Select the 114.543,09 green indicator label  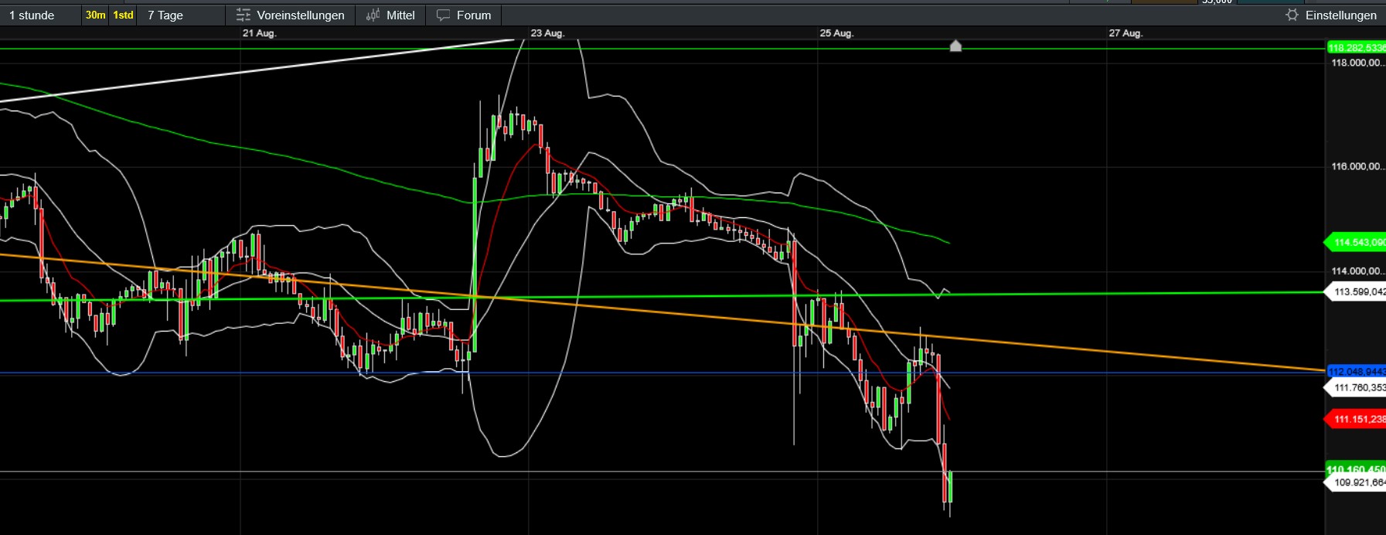(x=1356, y=243)
